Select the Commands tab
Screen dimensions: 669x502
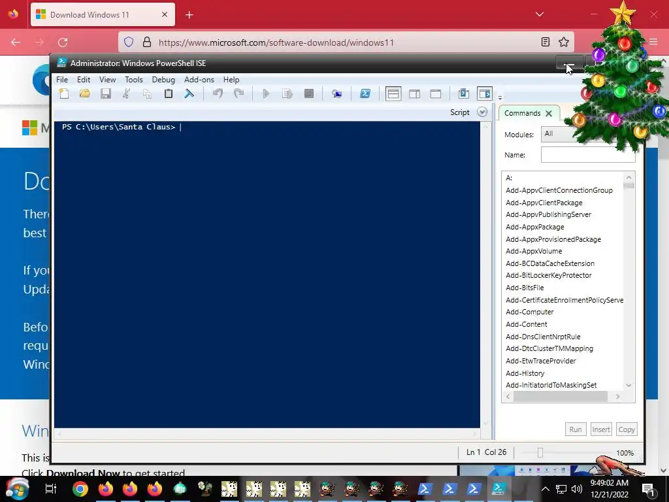coord(522,113)
